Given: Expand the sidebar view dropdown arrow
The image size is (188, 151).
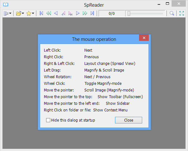Looking at the screenshot, I should 10,13.
